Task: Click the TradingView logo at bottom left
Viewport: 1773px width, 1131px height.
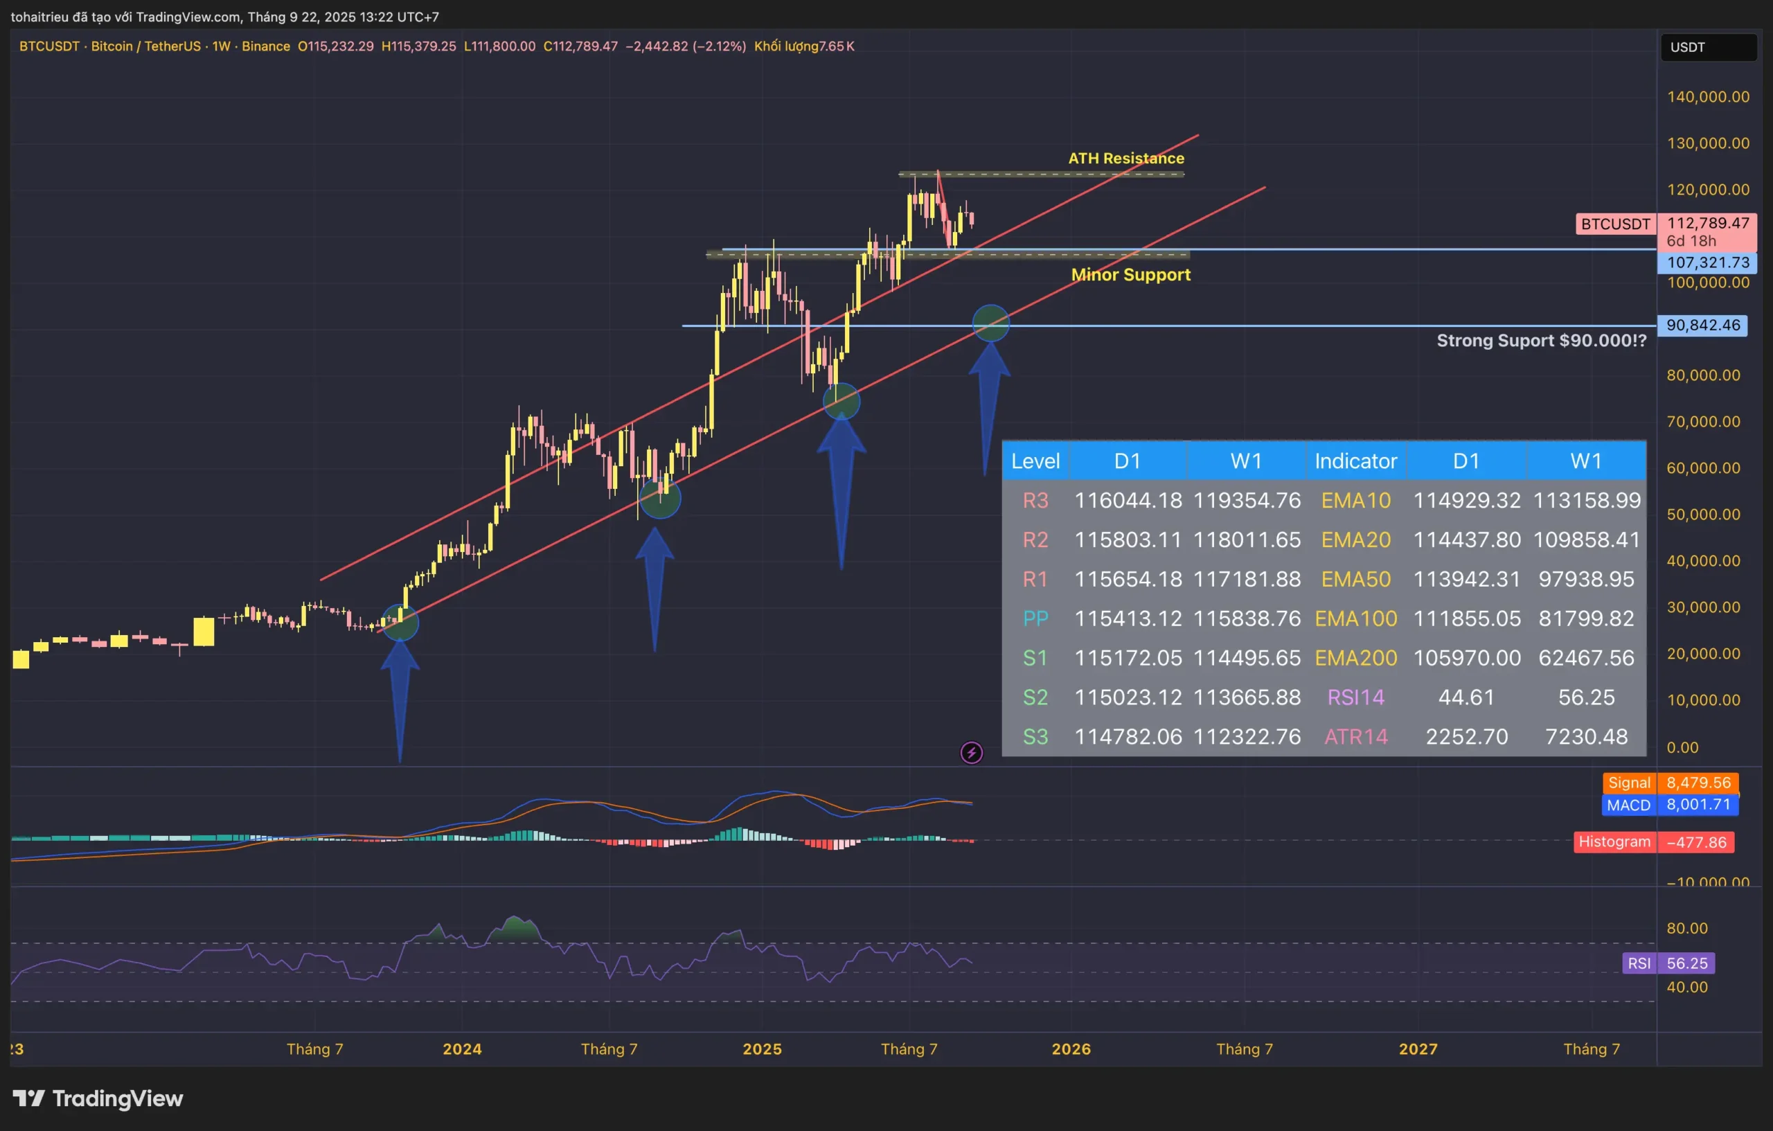Action: pos(97,1098)
